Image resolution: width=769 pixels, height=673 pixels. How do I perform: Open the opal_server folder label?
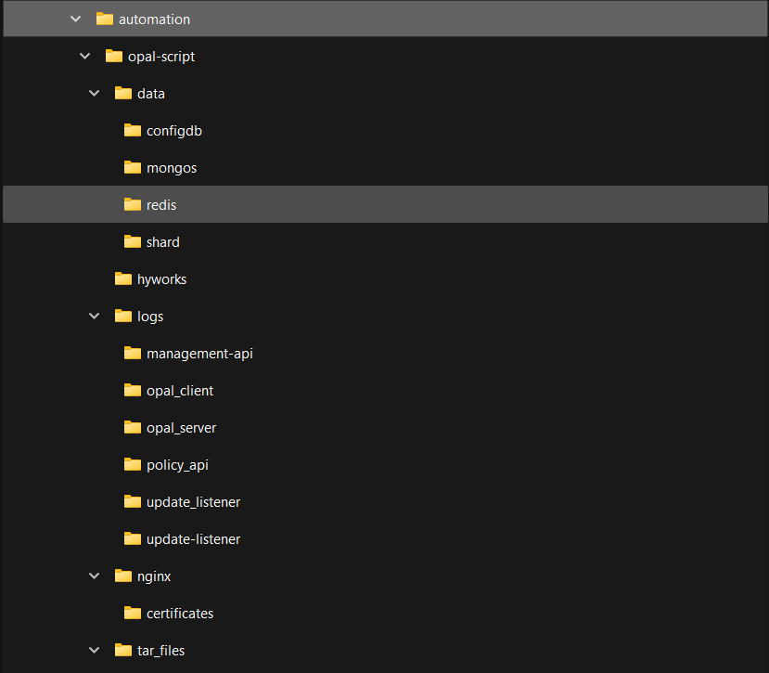click(181, 429)
